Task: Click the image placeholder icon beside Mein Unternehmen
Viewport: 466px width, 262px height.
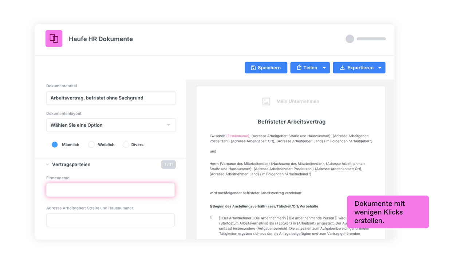Action: click(x=266, y=102)
